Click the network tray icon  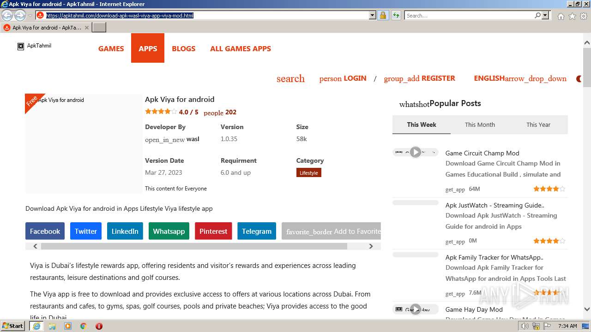click(x=536, y=326)
